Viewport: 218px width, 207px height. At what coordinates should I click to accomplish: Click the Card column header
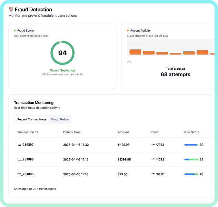point(155,132)
